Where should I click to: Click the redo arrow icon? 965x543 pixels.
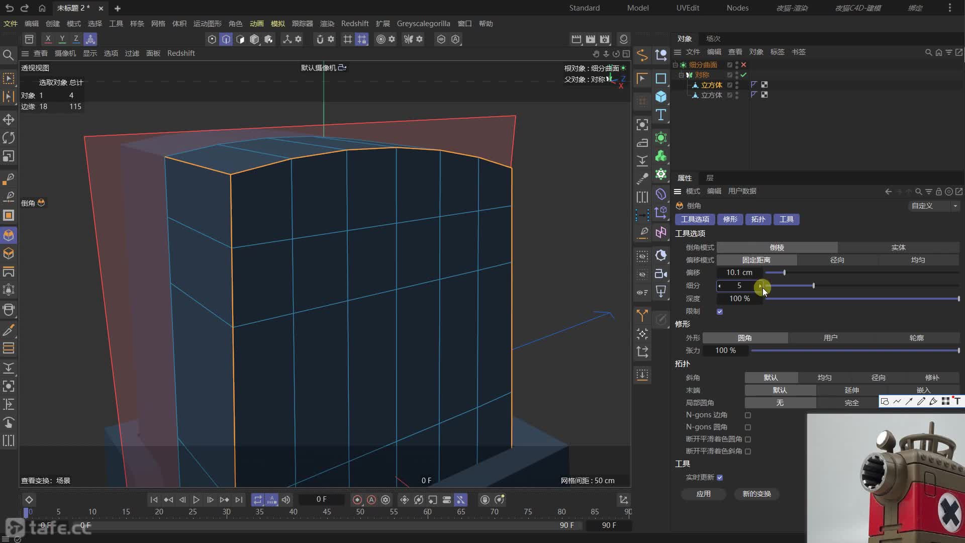coord(25,8)
